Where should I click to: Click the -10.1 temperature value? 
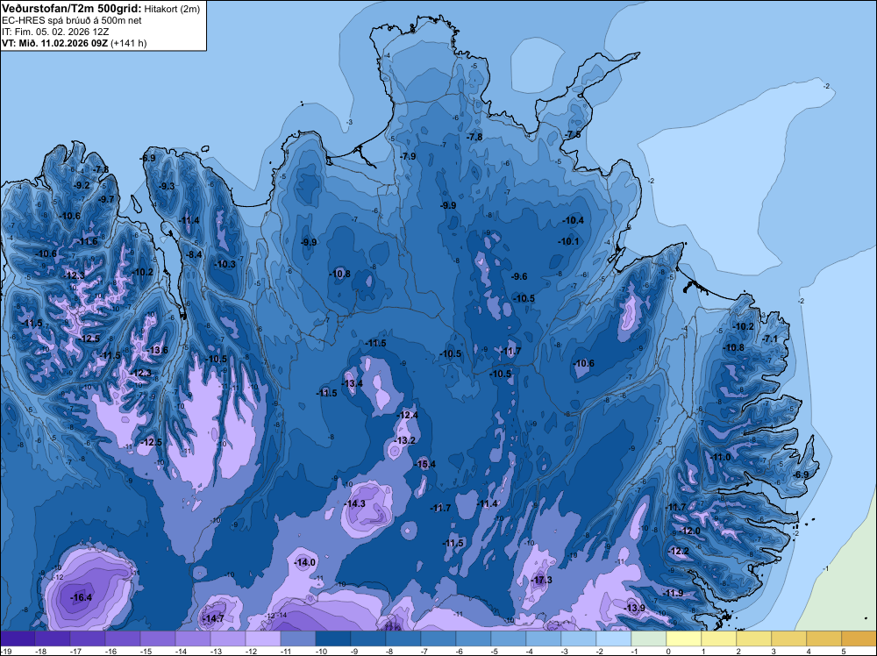(x=568, y=241)
